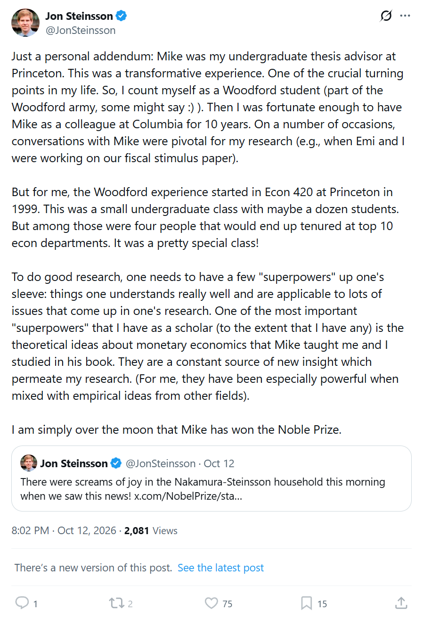
Task: Like the post with the heart icon
Action: coord(211,602)
